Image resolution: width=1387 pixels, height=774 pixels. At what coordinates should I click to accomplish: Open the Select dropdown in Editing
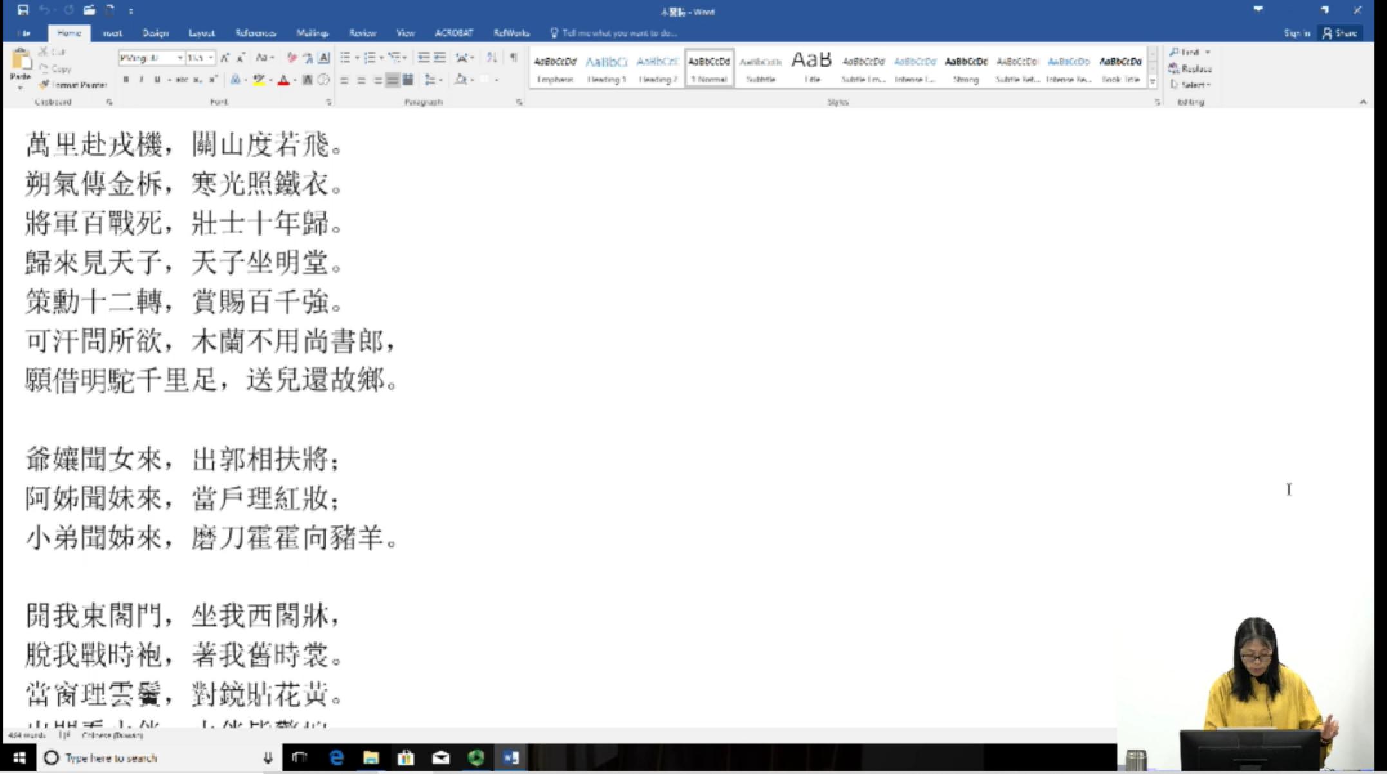tap(1191, 84)
